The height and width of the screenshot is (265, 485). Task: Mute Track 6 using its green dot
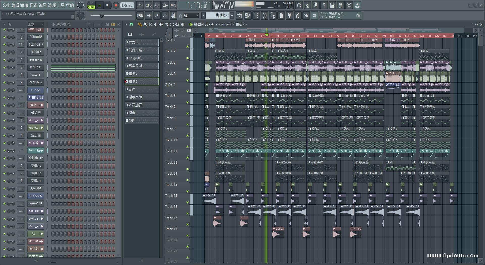point(187,102)
